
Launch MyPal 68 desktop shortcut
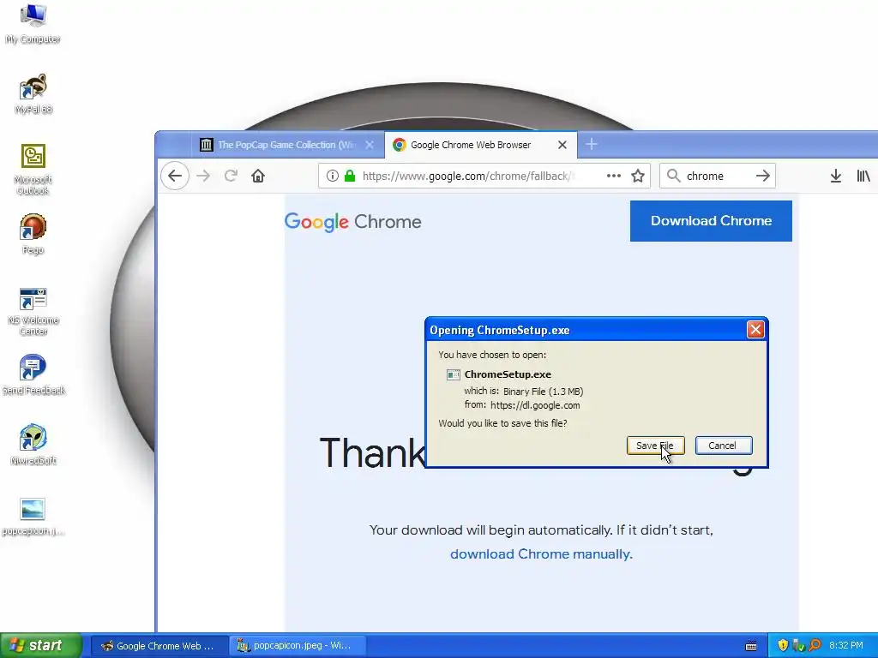tap(33, 94)
